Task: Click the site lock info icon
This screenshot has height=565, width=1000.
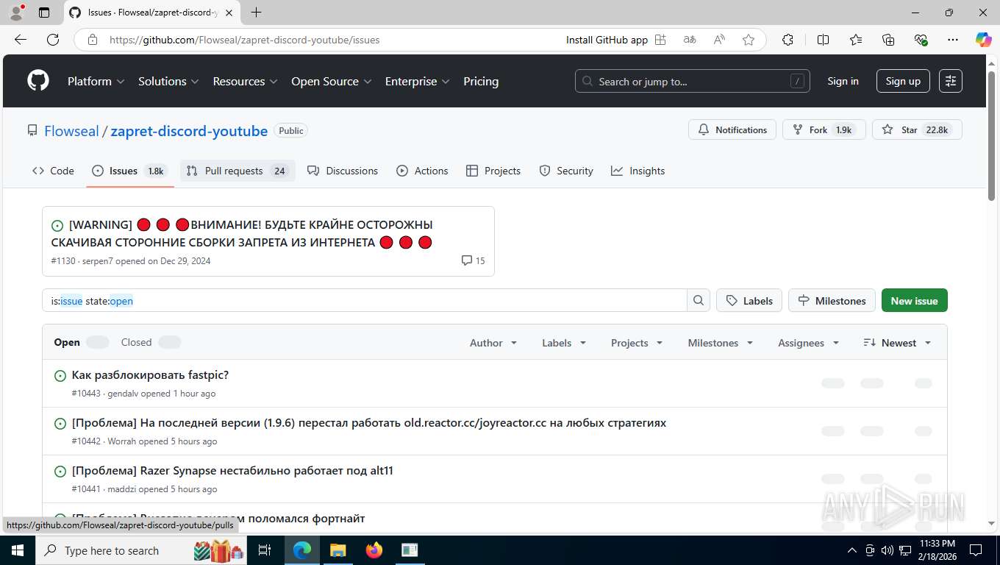Action: click(93, 40)
